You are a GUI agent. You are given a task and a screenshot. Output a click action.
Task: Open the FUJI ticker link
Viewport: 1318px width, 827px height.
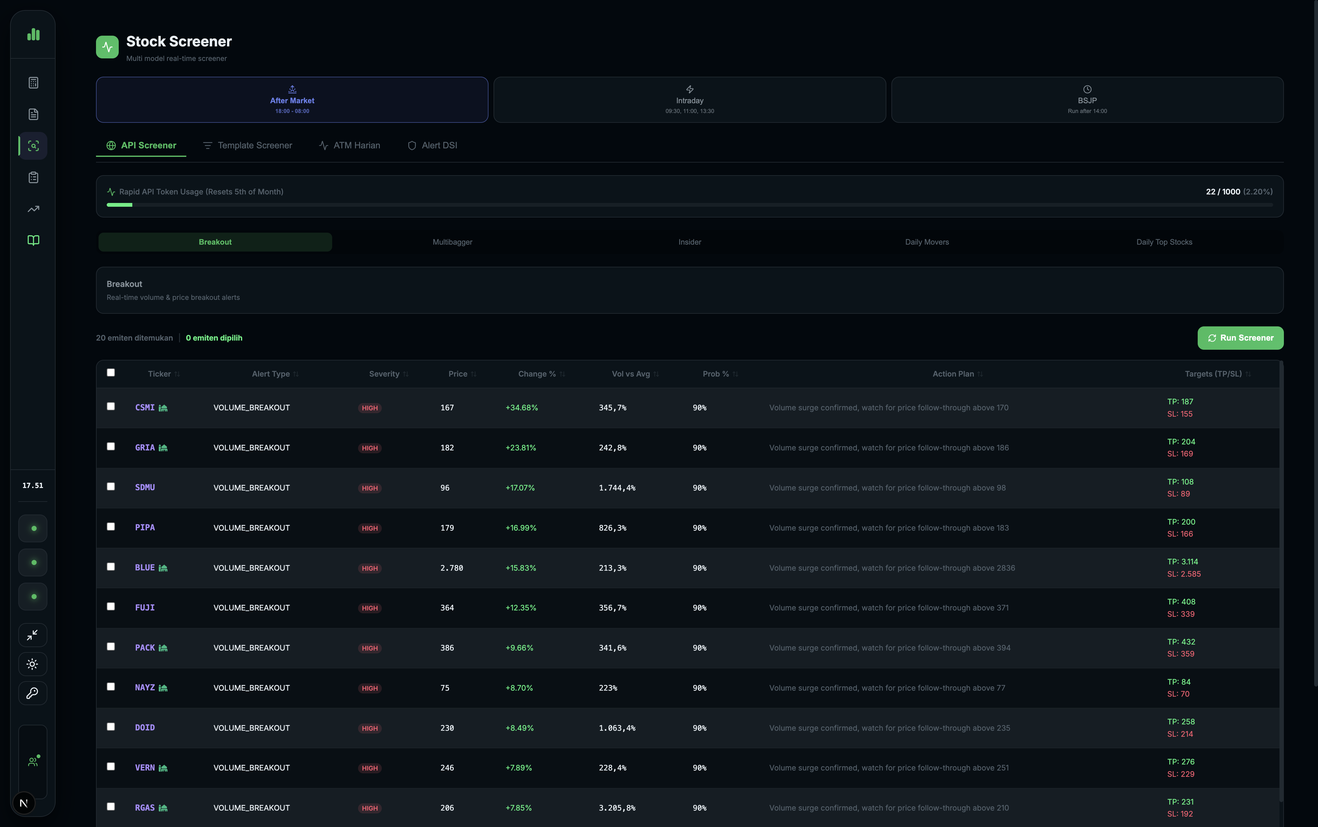click(x=145, y=608)
